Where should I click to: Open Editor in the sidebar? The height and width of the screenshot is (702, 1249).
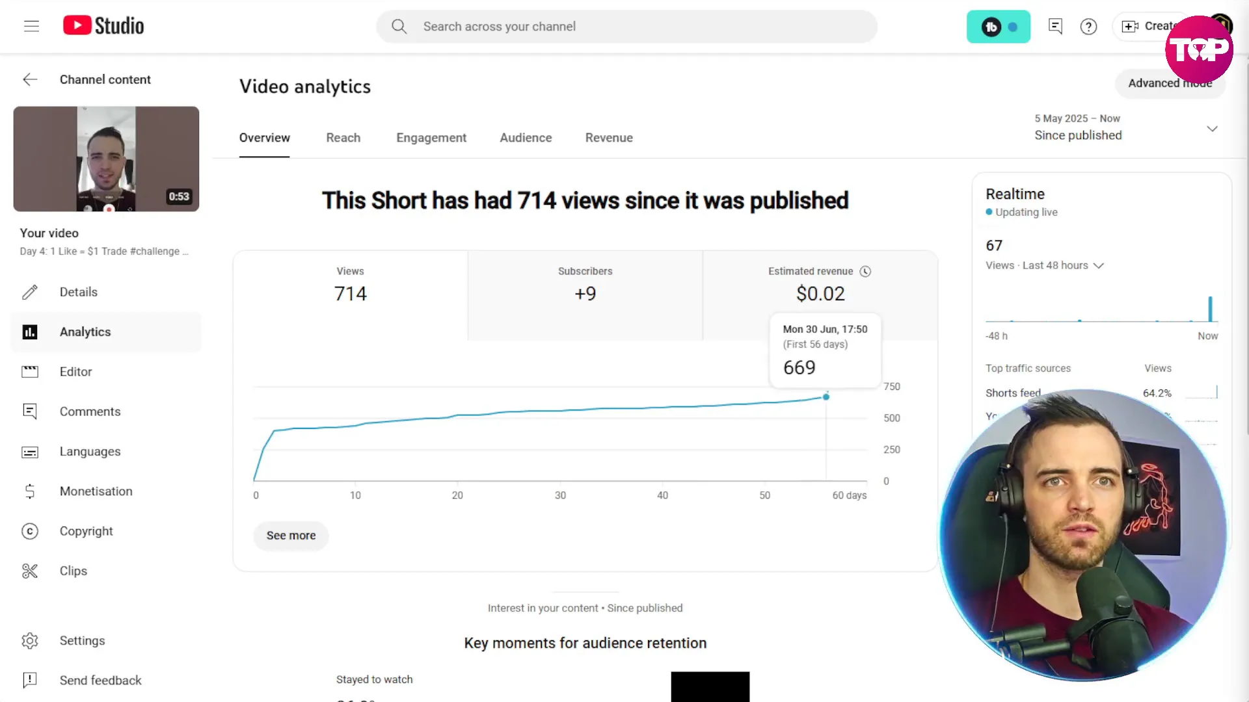106,372
